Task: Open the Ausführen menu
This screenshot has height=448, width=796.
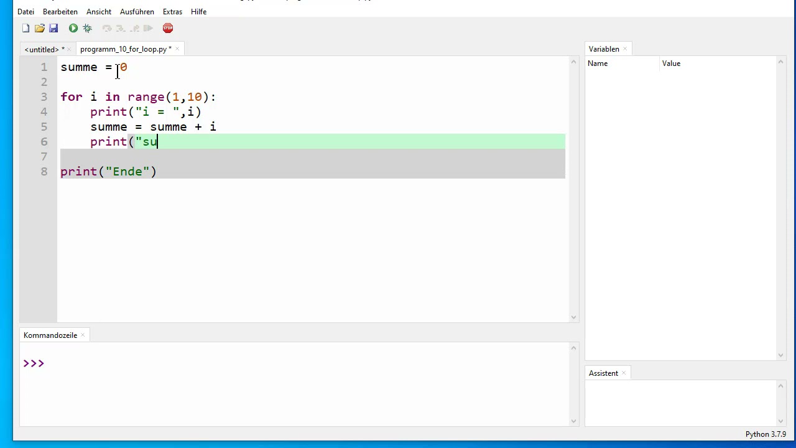Action: click(x=137, y=11)
